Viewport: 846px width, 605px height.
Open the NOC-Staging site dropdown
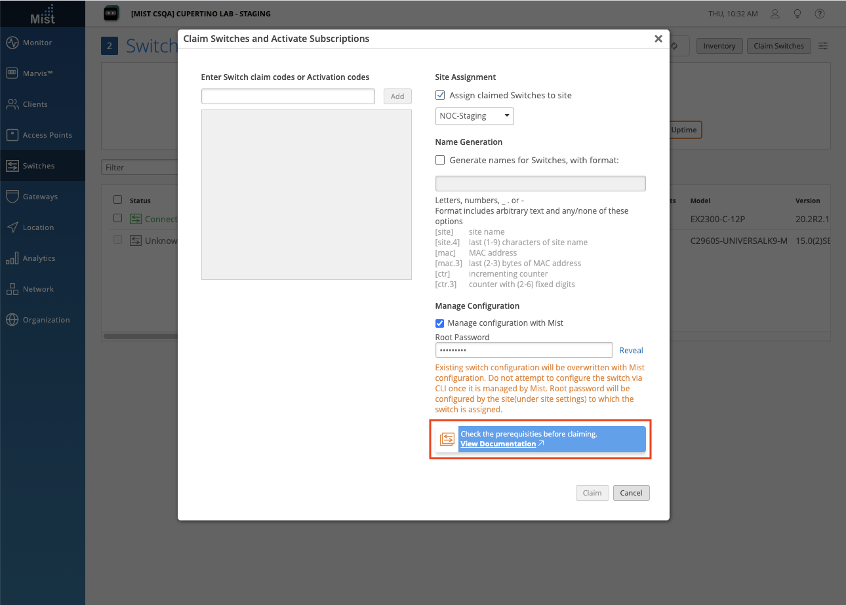475,116
